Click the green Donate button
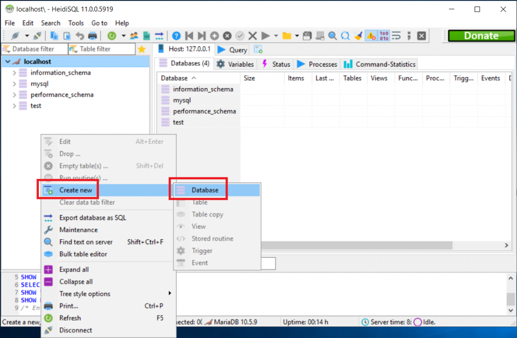The width and height of the screenshot is (517, 338). pyautogui.click(x=481, y=36)
